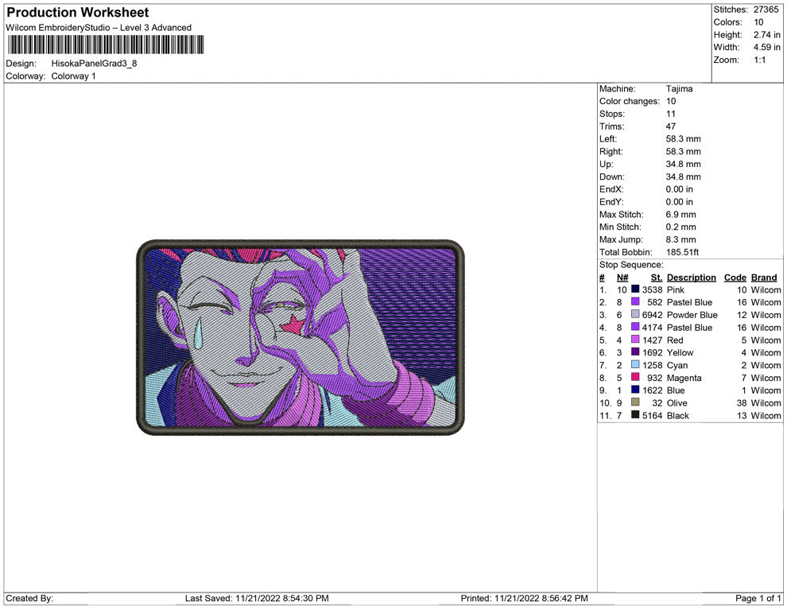This screenshot has height=606, width=787.
Task: Click min stitch value '0.2 mm'
Action: (680, 227)
